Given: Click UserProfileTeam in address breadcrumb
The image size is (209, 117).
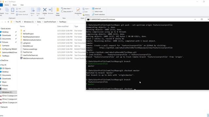Looking at the screenshot, I should tap(50, 22).
